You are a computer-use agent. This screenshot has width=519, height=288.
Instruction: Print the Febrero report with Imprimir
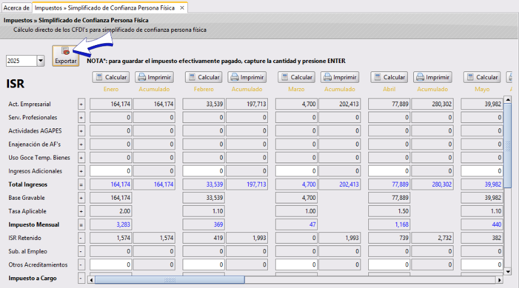tap(248, 77)
